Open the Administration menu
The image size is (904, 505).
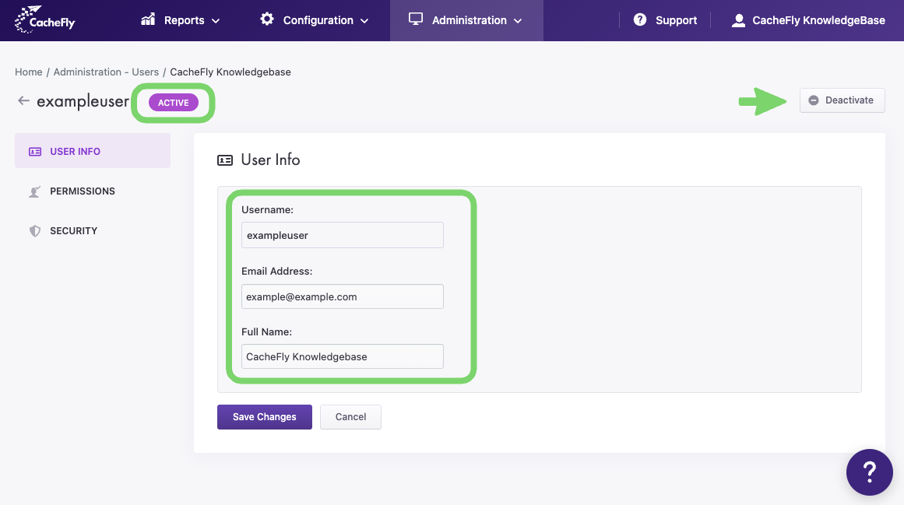coord(466,20)
